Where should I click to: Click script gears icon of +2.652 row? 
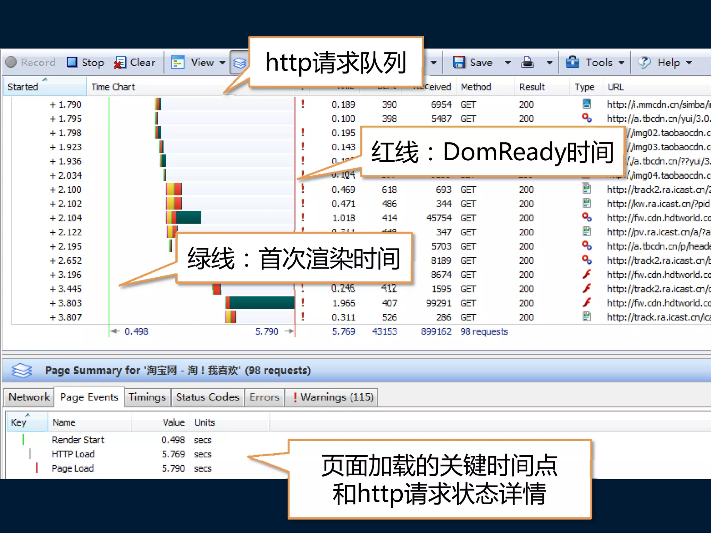pyautogui.click(x=586, y=260)
